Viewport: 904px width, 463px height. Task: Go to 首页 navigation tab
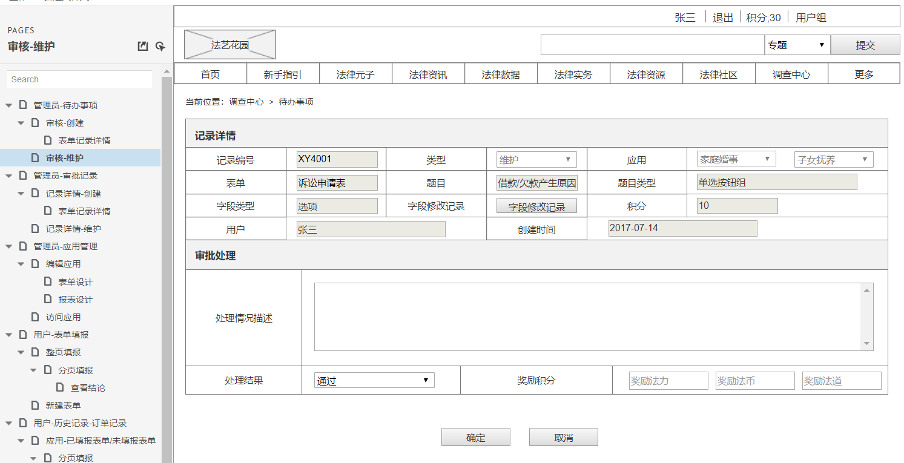[210, 74]
